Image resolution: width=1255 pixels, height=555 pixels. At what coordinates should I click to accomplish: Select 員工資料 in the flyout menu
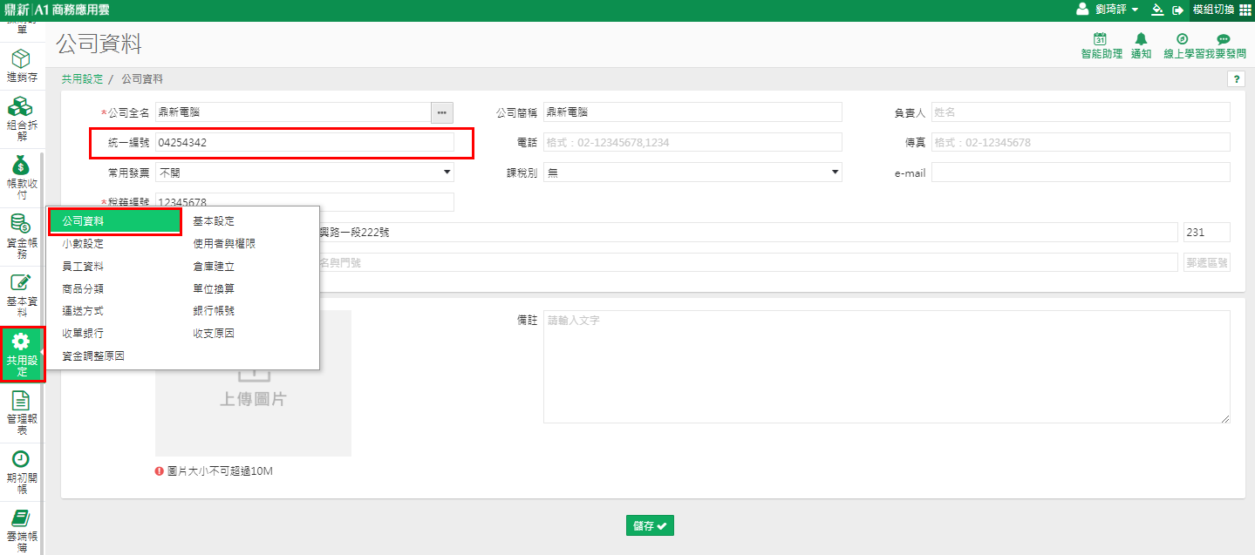[x=83, y=267]
